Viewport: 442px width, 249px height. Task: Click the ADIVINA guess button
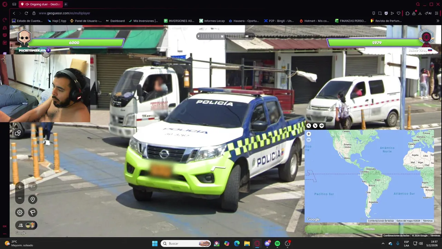pos(369,229)
